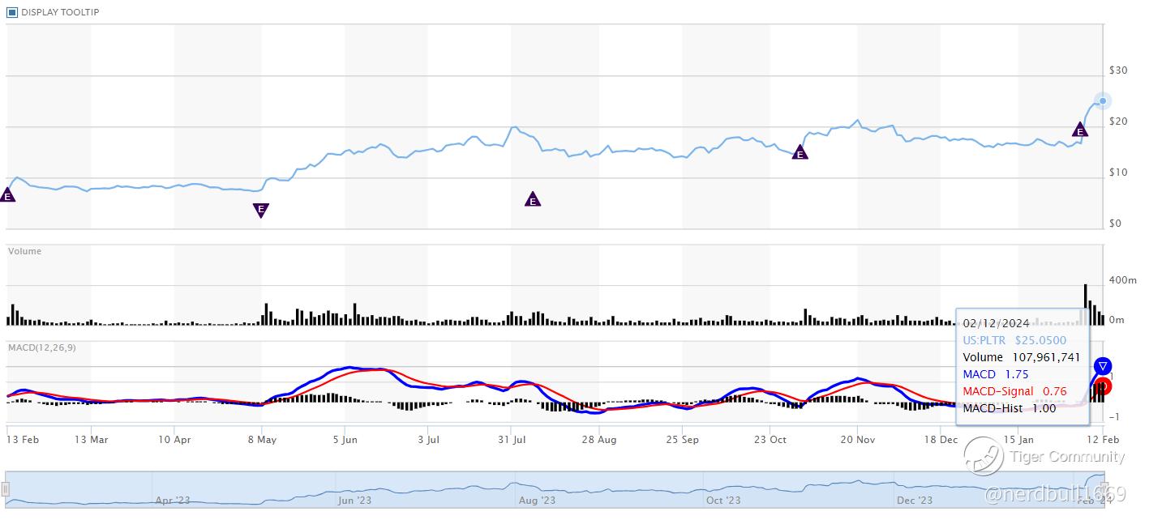Click the 400m volume axis label
This screenshot has height=520, width=1149.
(x=1123, y=280)
